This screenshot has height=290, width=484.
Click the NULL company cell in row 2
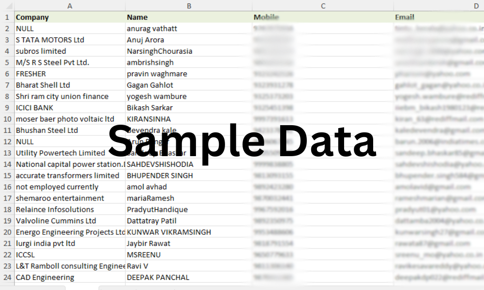[x=70, y=29]
